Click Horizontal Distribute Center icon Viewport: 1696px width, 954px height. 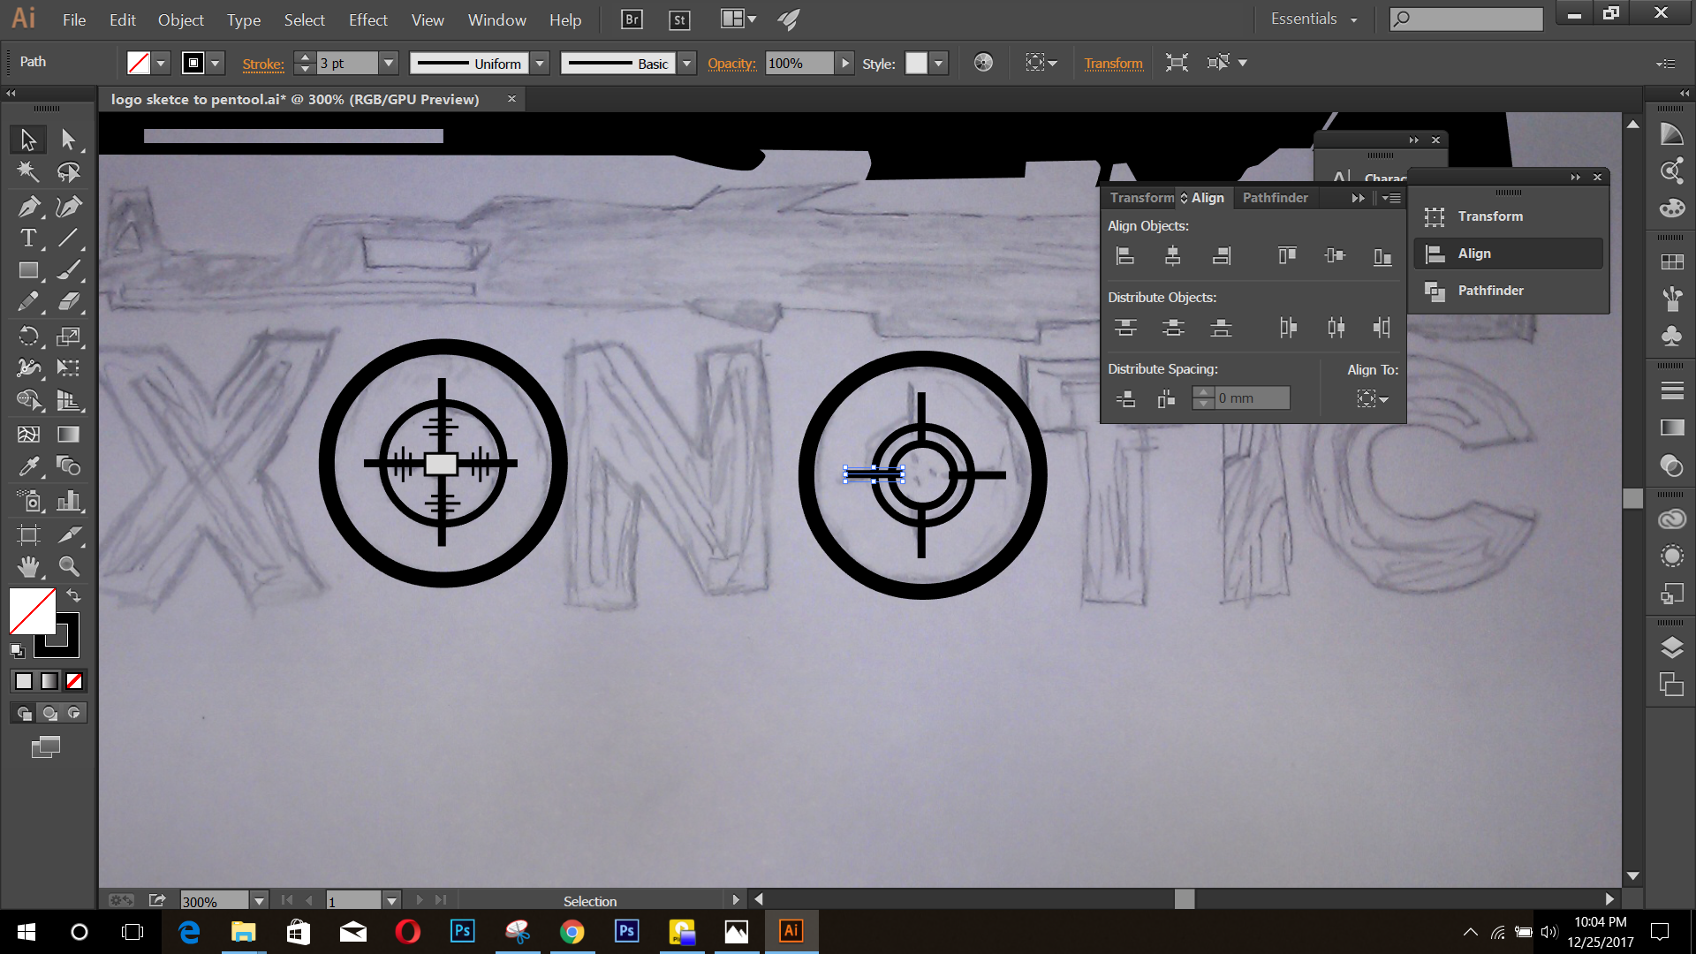tap(1336, 328)
